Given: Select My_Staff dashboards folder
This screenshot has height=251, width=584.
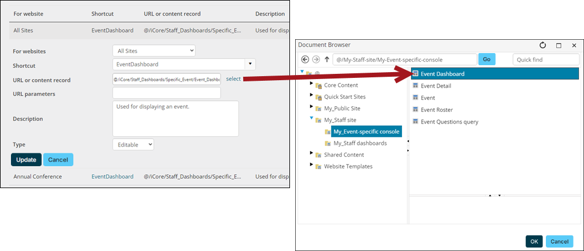Looking at the screenshot, I should coord(360,143).
